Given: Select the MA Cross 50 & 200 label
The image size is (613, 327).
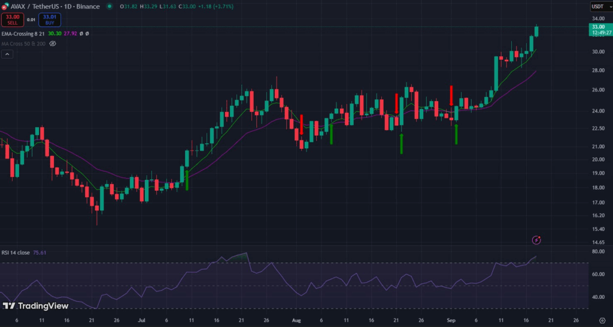Looking at the screenshot, I should coord(23,44).
